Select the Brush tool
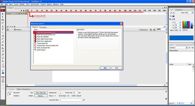Screen dimensions: 195x106 [3, 42]
